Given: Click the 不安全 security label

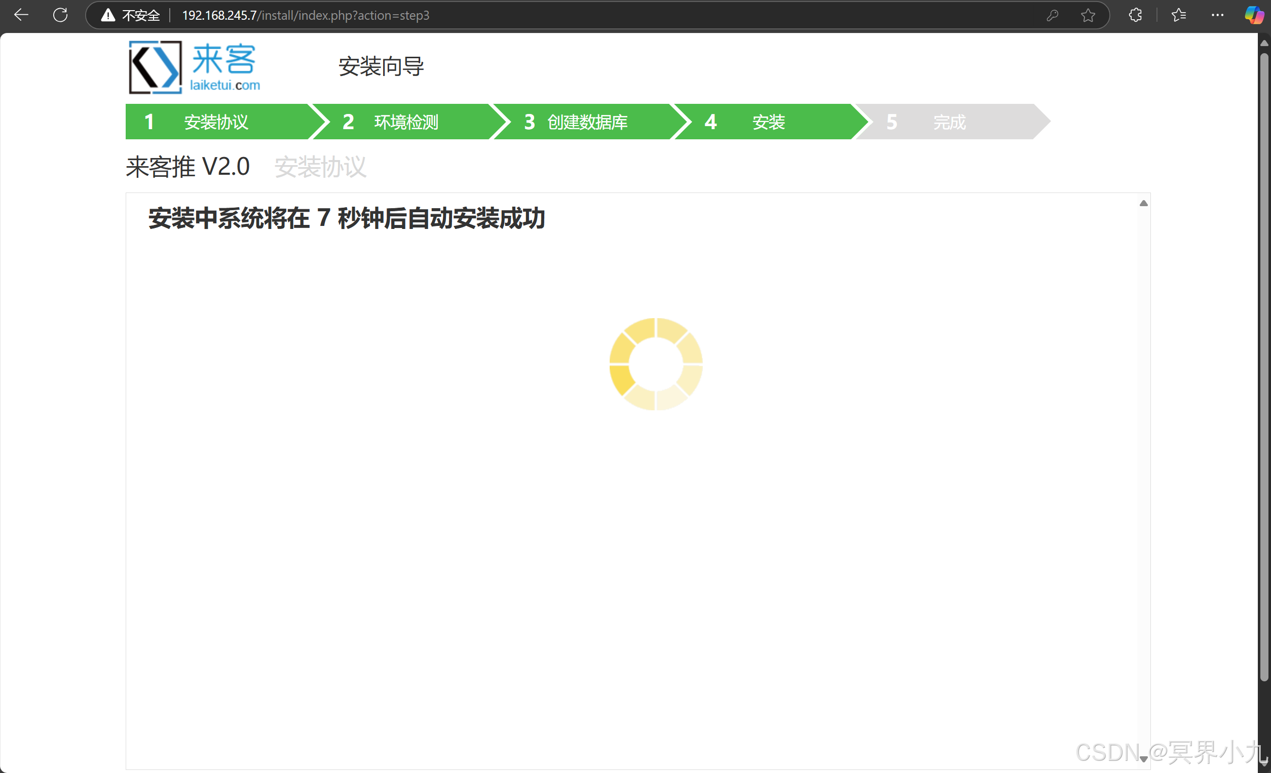Looking at the screenshot, I should (x=141, y=16).
